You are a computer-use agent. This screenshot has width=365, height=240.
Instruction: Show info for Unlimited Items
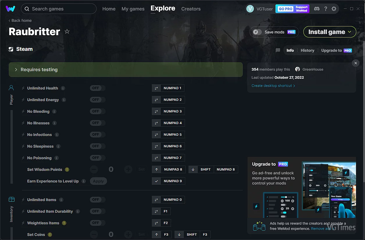point(61,200)
